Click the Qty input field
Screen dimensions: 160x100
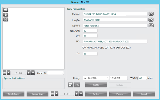[x=90, y=36]
